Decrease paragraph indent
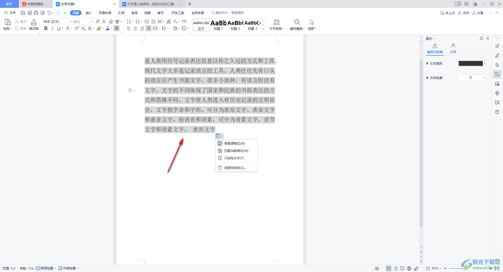Screen dimensions: 503x272 (x=147, y=21)
